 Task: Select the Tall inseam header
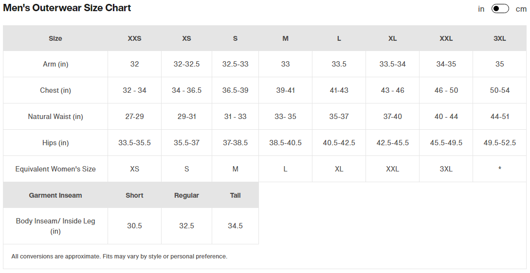pyautogui.click(x=235, y=195)
